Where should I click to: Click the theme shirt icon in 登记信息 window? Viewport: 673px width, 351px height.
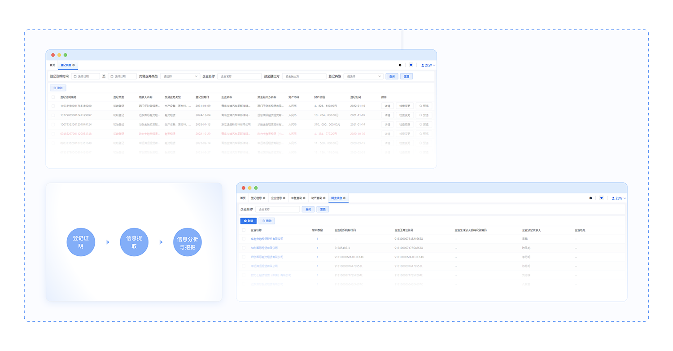tap(411, 65)
